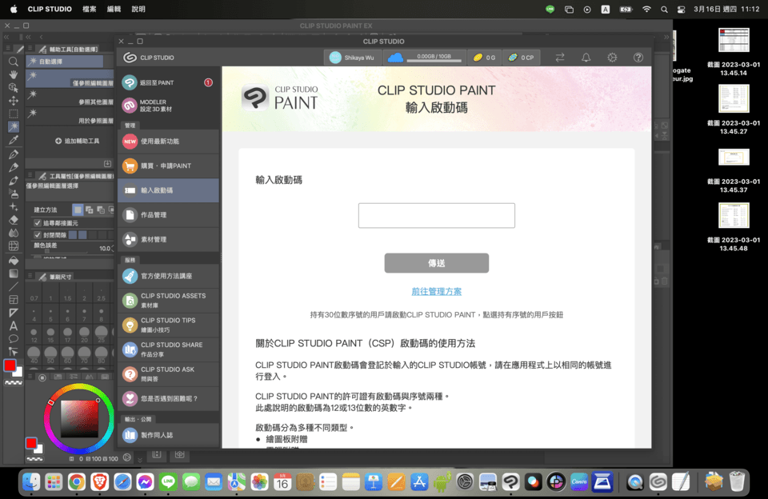Image resolution: width=768 pixels, height=499 pixels.
Task: Select the remove from selection method
Action: point(101,210)
